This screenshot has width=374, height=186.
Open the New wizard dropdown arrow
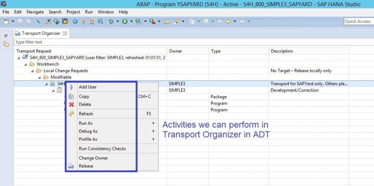13,21
